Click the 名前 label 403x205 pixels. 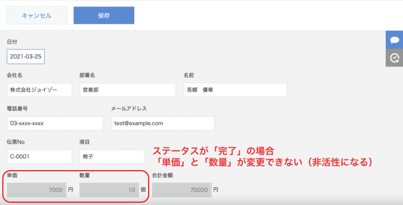pos(189,75)
